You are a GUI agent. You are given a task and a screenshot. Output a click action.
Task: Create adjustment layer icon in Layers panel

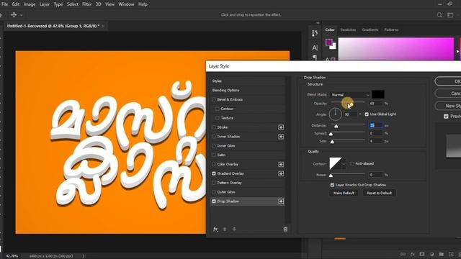431,254
